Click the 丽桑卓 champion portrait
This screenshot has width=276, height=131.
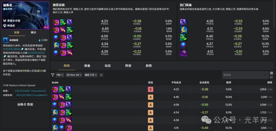[x=25, y=15]
